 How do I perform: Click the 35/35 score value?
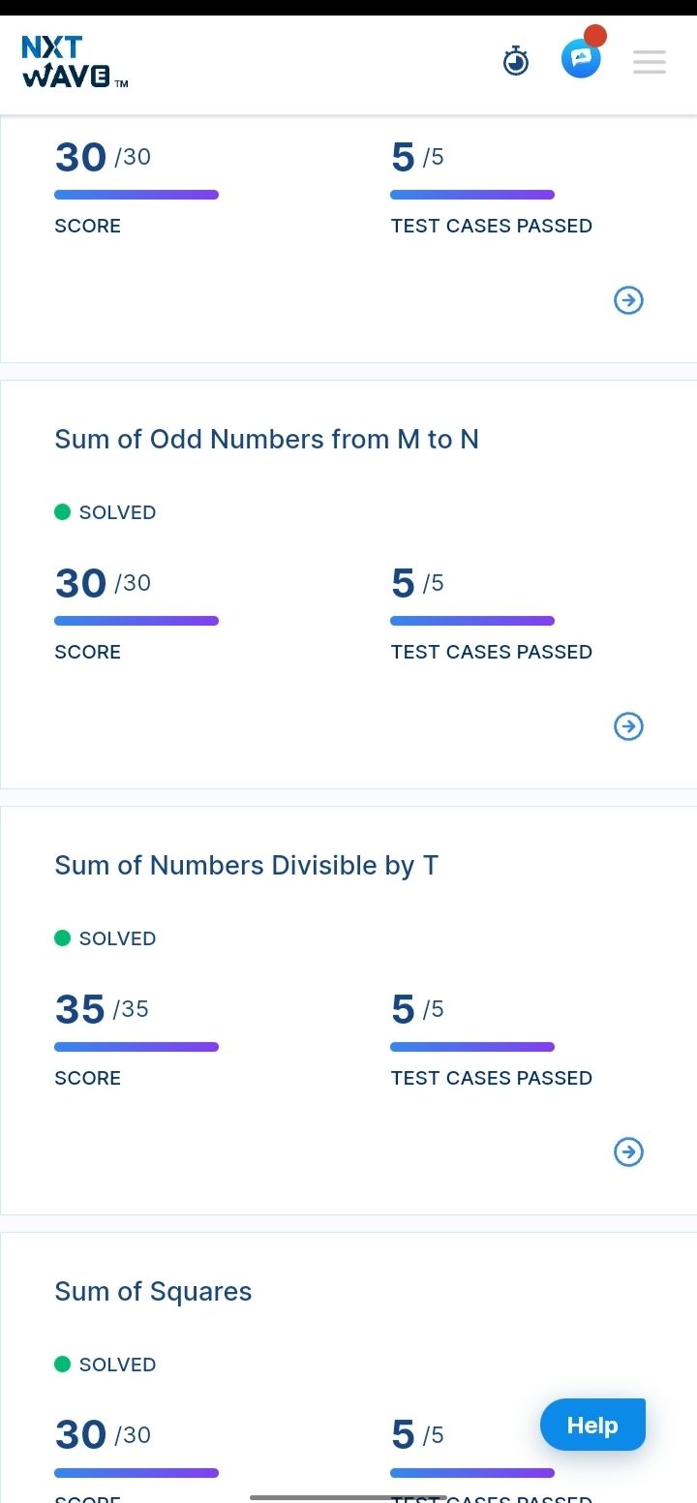(x=102, y=1009)
